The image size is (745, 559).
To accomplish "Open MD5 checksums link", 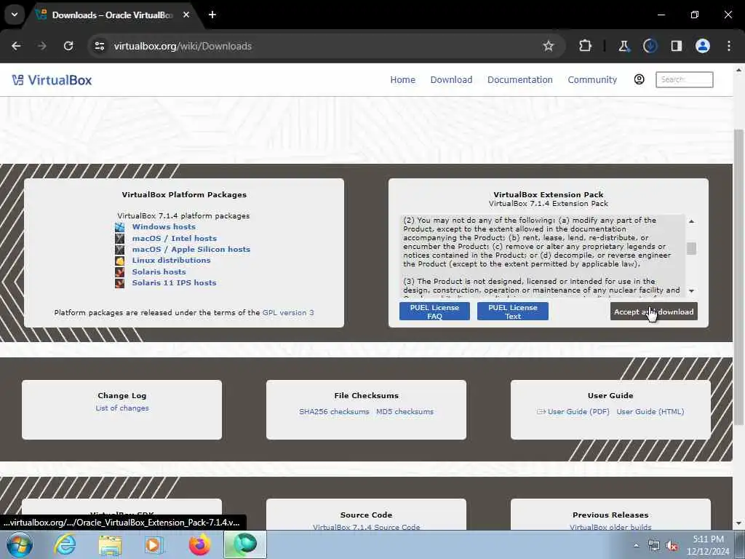I will pos(405,412).
